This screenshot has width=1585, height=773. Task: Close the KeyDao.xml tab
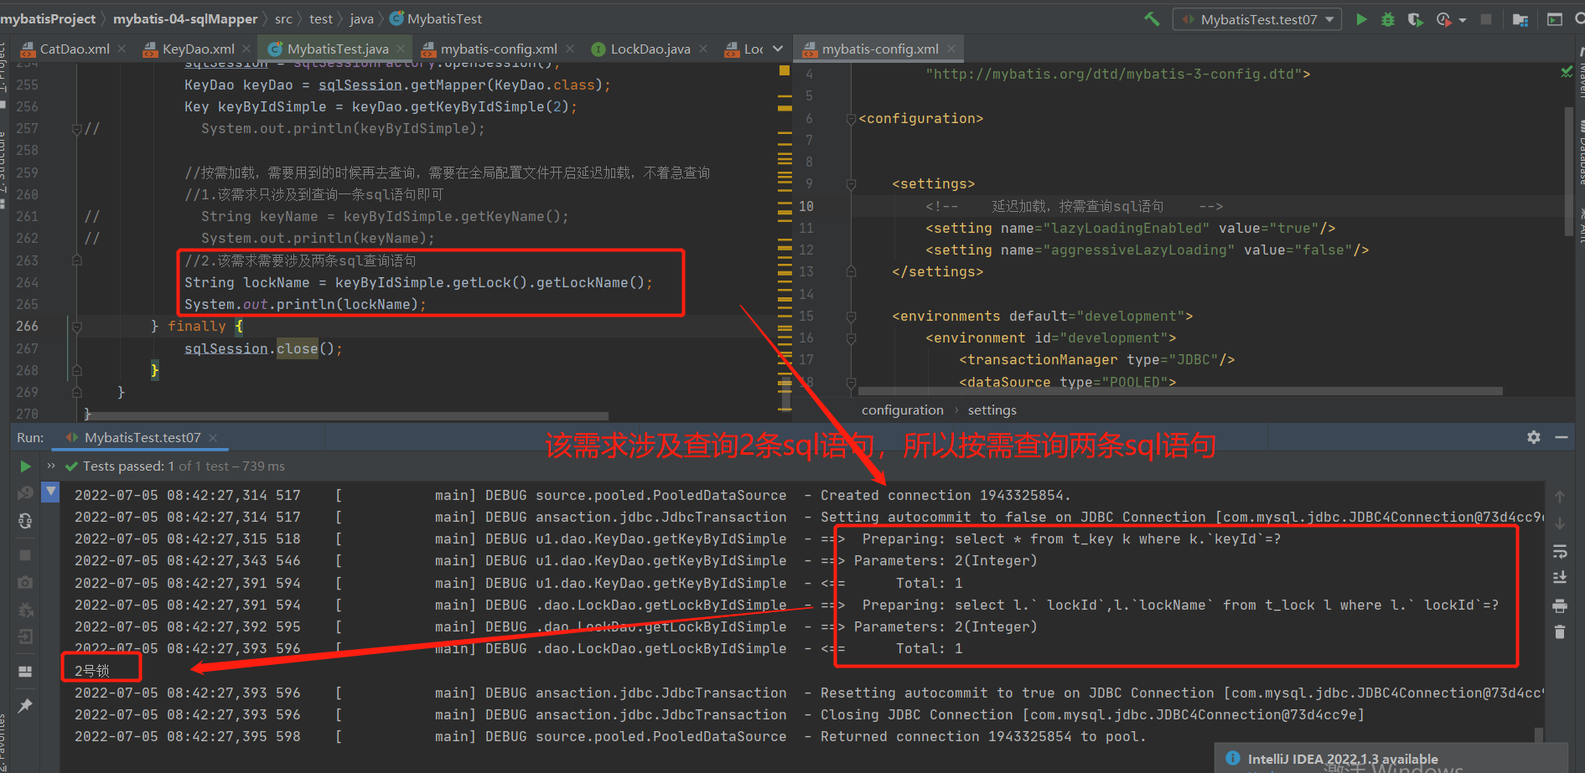[x=246, y=49]
